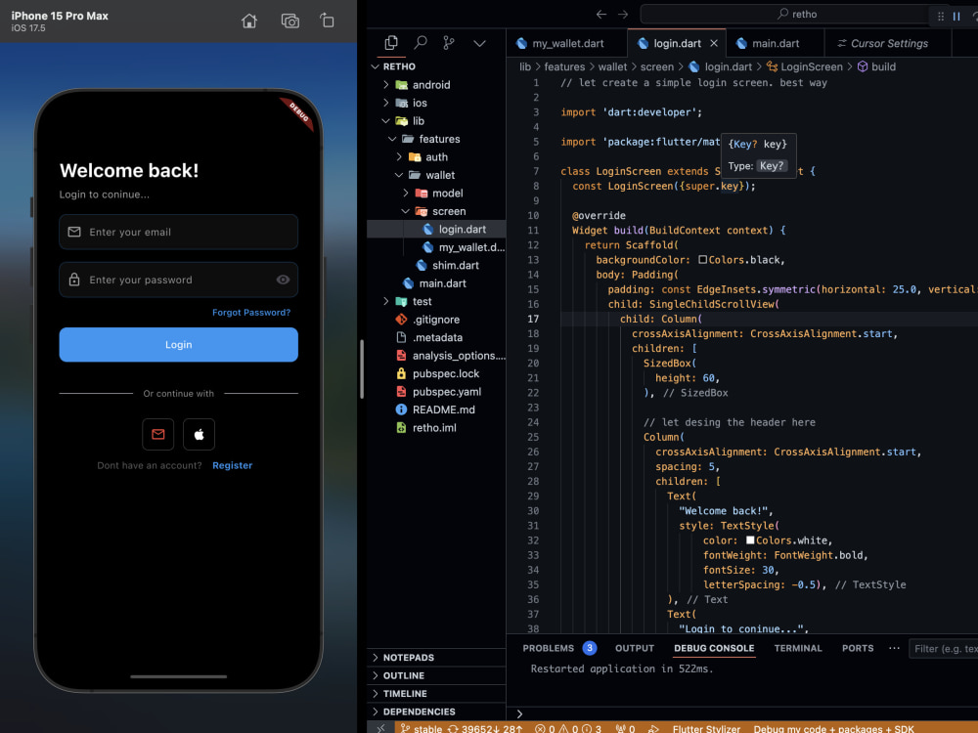Open PROBLEMS panel tab

pos(558,648)
